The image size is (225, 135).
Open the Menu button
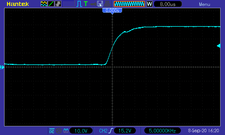point(204,4)
